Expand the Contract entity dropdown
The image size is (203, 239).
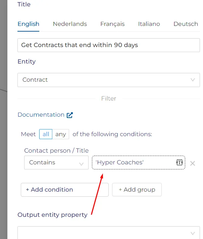109,80
